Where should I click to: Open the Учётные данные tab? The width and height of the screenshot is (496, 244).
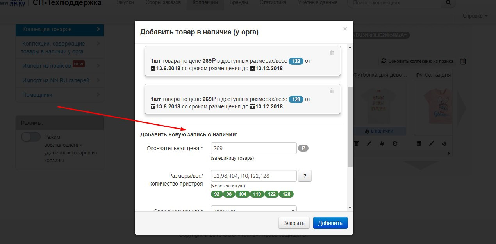pyautogui.click(x=317, y=3)
